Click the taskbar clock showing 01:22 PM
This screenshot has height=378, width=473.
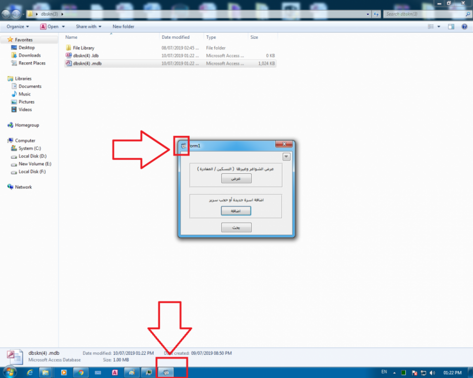pos(452,373)
